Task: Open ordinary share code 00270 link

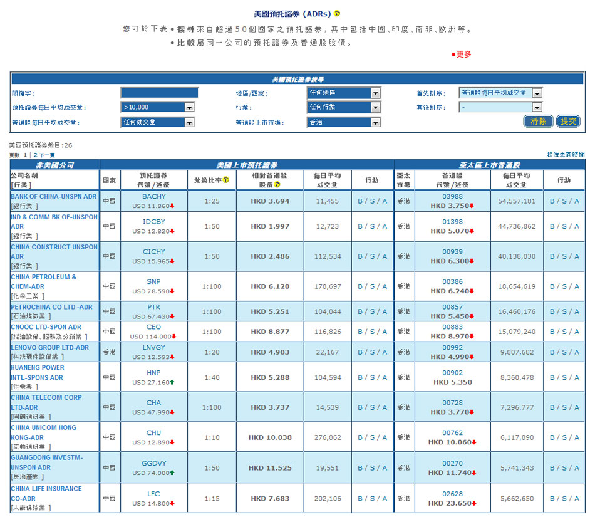Action: click(452, 464)
